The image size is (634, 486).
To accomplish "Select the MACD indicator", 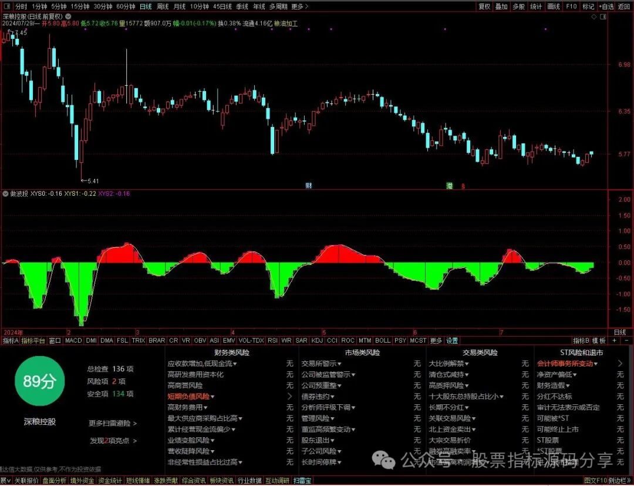I will click(x=73, y=341).
